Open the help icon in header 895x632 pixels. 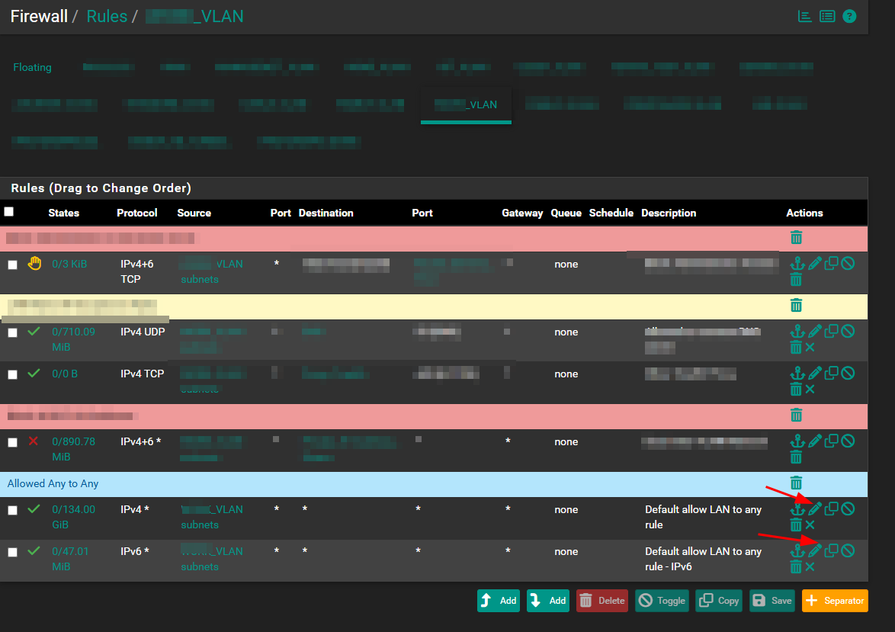click(x=849, y=17)
